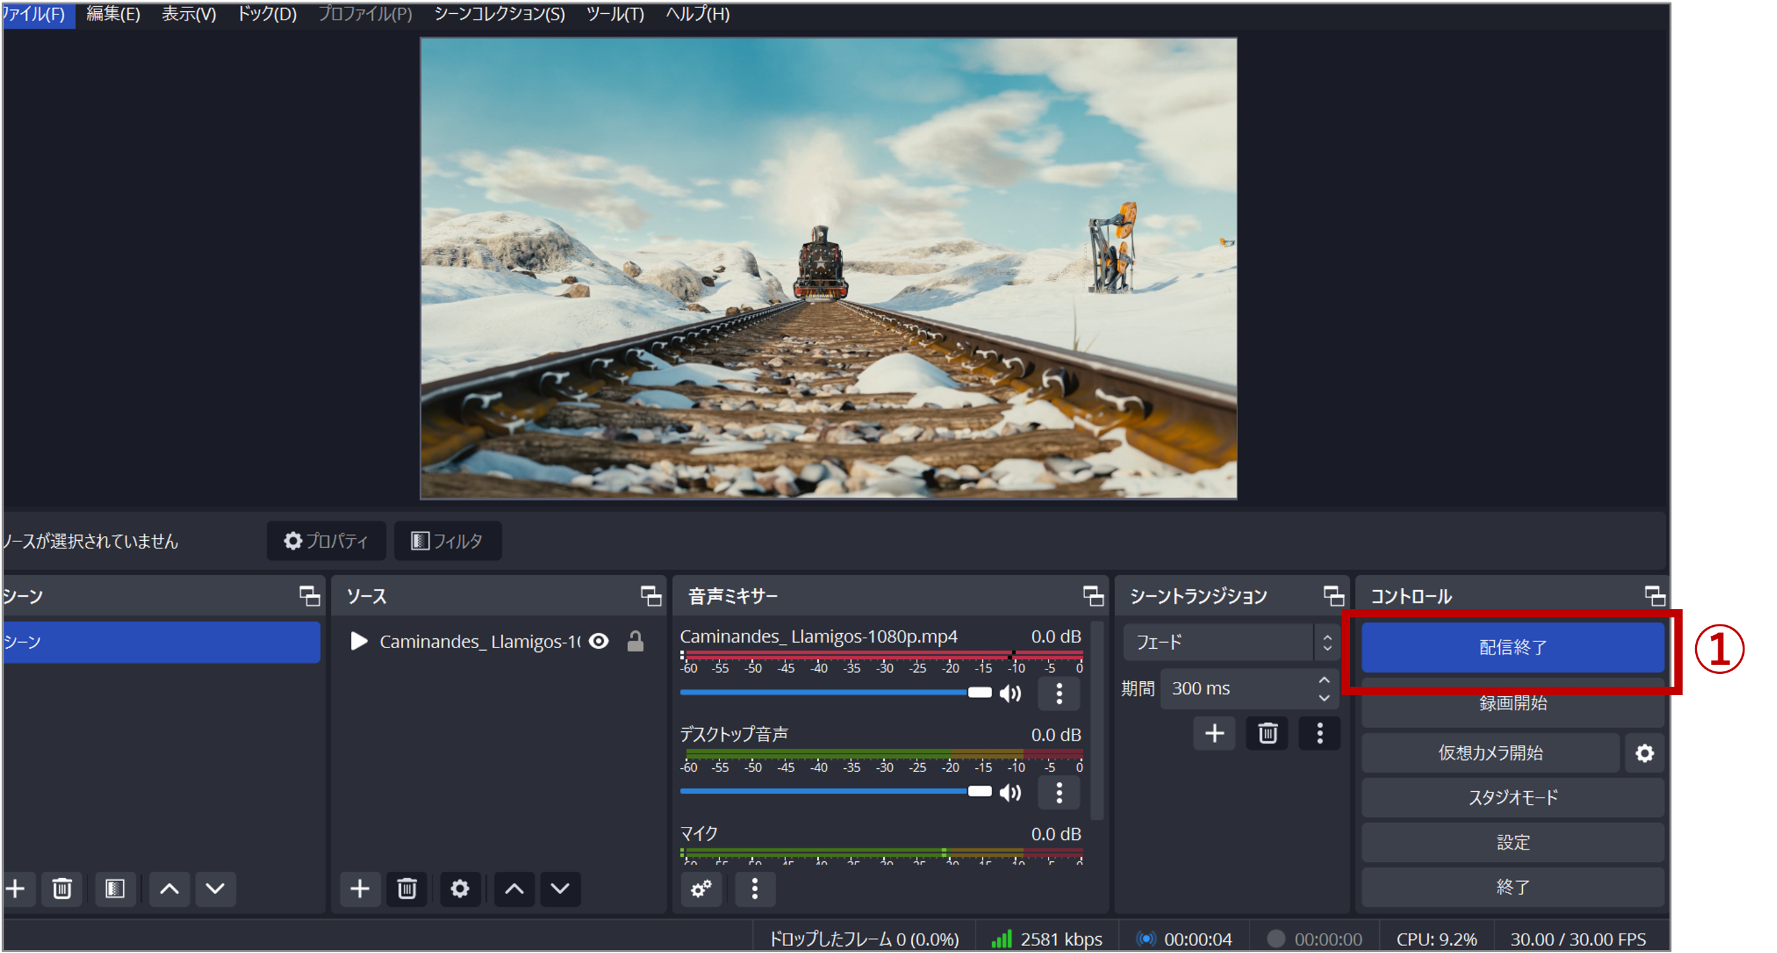Move source up in Sources toolbar
Screen dimensions: 1777x953
click(x=514, y=888)
